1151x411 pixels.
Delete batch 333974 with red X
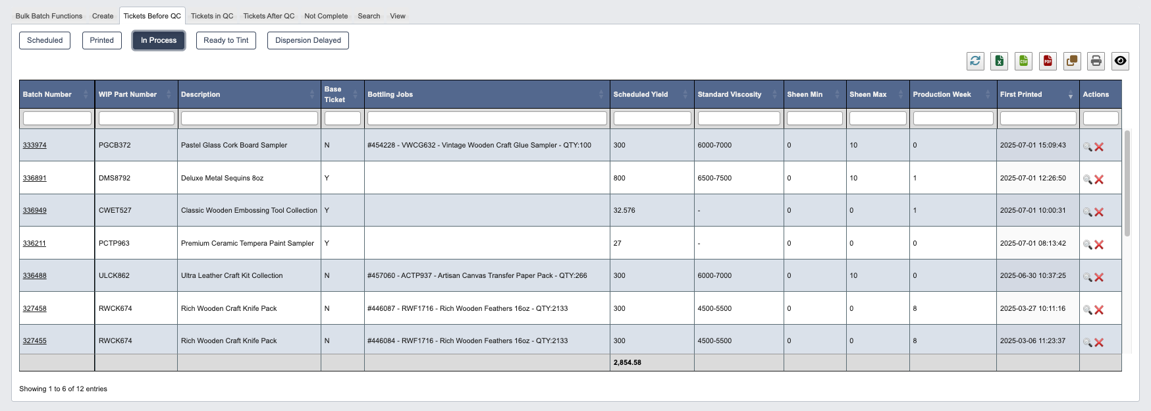coord(1099,147)
